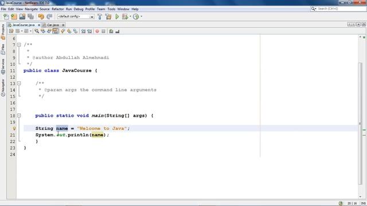This screenshot has width=367, height=206.
Task: Click the highlighted variable "name" on line 20
Action: tap(62, 128)
